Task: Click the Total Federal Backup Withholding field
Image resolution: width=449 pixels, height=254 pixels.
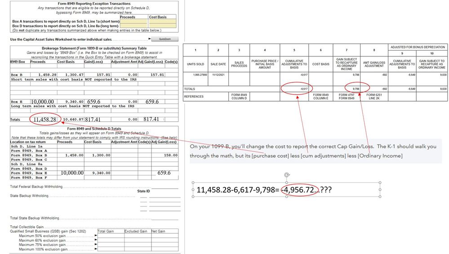Action: click(x=164, y=187)
